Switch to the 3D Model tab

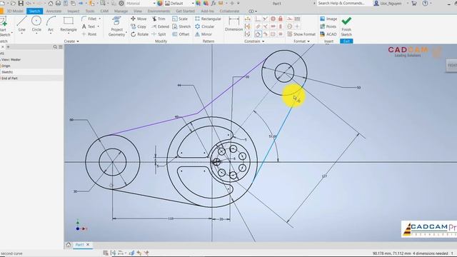(15, 11)
